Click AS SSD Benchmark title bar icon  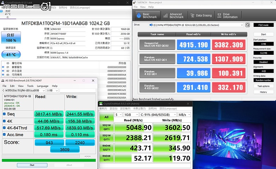point(3,81)
